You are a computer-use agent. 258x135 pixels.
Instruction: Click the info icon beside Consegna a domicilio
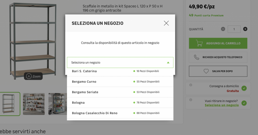click(x=191, y=85)
